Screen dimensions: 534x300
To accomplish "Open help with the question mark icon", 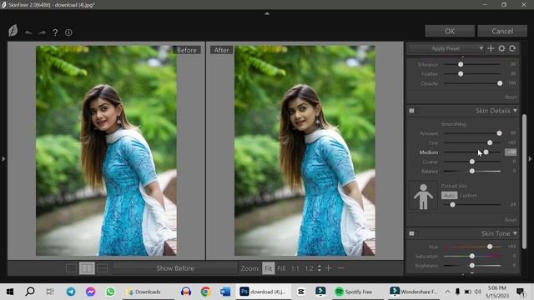I will [x=55, y=32].
